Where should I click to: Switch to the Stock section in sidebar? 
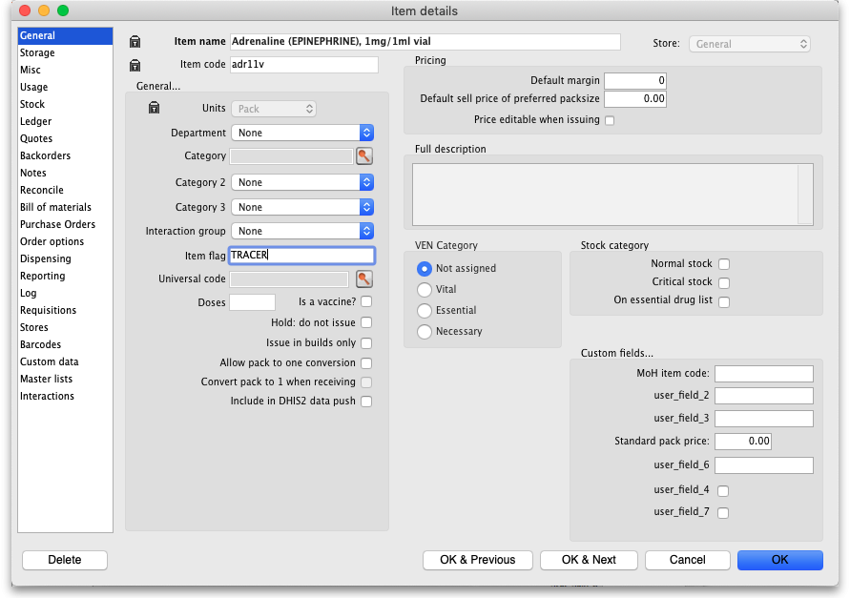[x=32, y=104]
